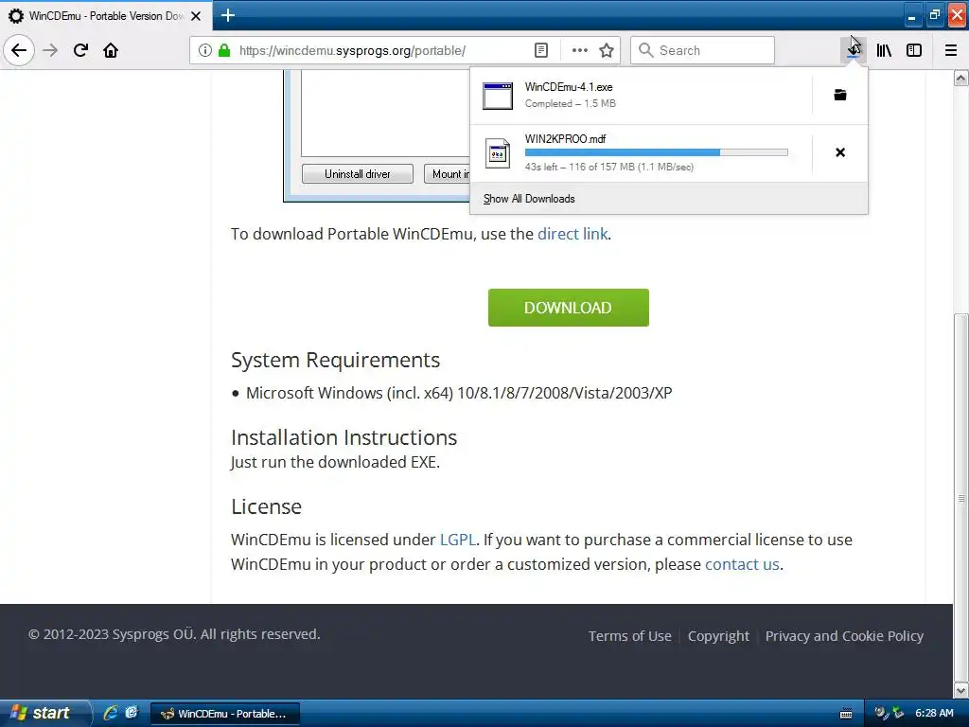
Task: Click 'Just run the downloaded EXE.' text
Action: click(335, 462)
